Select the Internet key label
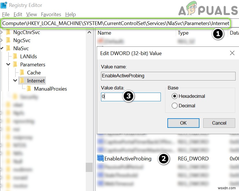The height and width of the screenshot is (191, 239). 36,81
